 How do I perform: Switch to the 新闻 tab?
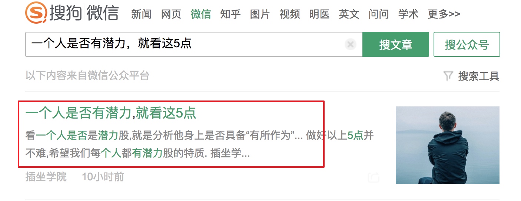141,14
